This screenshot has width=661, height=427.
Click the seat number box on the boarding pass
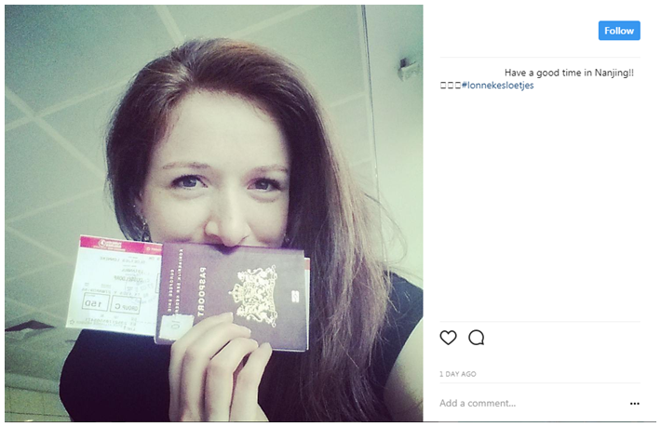coord(94,302)
